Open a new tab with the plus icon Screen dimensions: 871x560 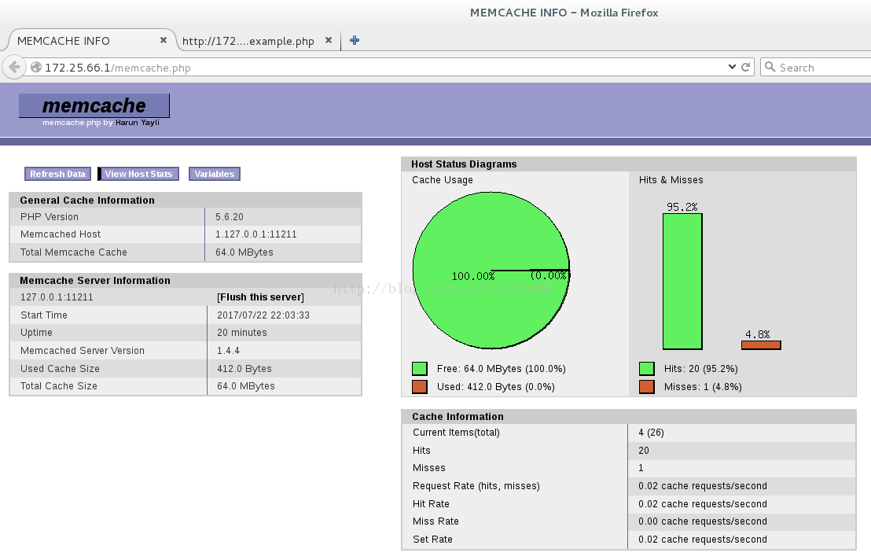click(x=355, y=40)
